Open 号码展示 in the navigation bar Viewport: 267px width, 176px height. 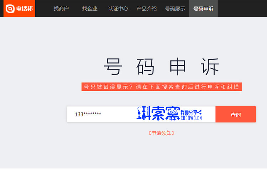click(175, 9)
